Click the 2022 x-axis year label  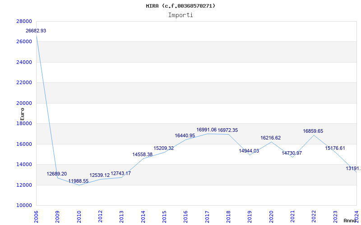click(314, 216)
